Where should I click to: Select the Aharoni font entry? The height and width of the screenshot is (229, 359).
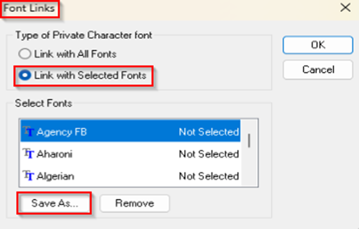(130, 154)
